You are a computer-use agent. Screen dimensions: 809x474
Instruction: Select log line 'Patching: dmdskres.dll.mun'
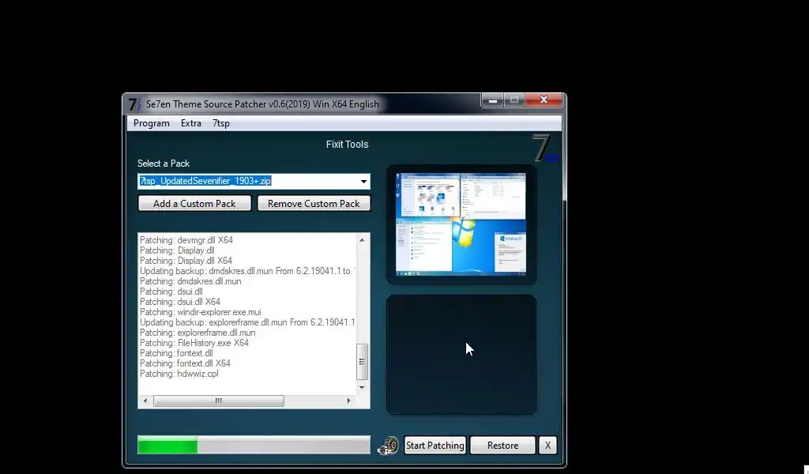pyautogui.click(x=190, y=281)
